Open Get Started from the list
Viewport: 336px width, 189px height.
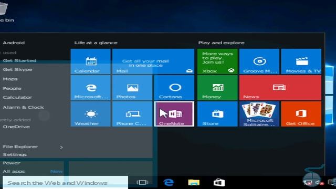coord(19,61)
